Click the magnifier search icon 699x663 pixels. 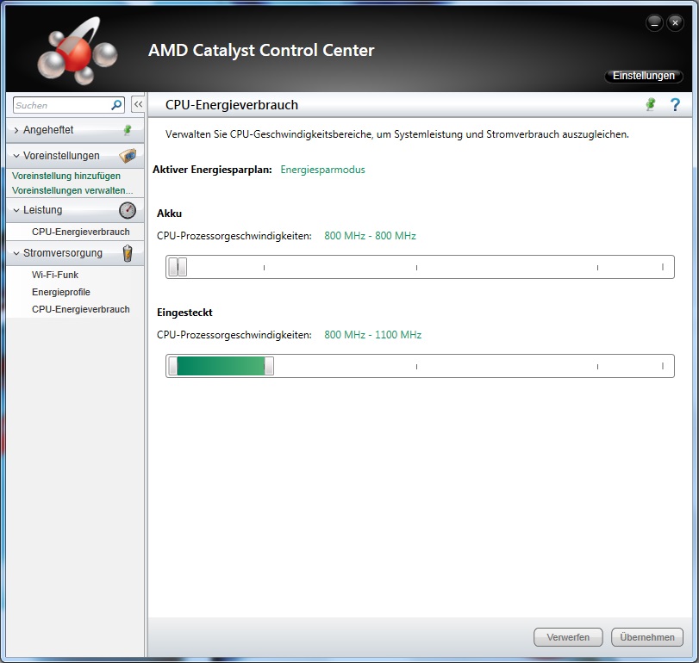(x=115, y=105)
